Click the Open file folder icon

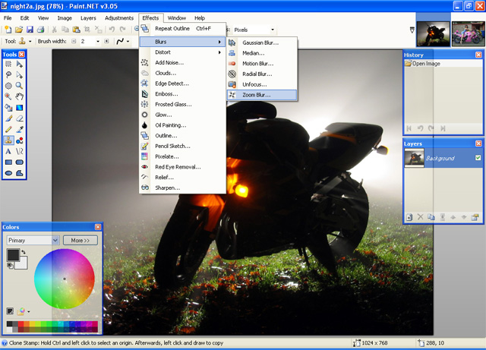click(x=19, y=30)
